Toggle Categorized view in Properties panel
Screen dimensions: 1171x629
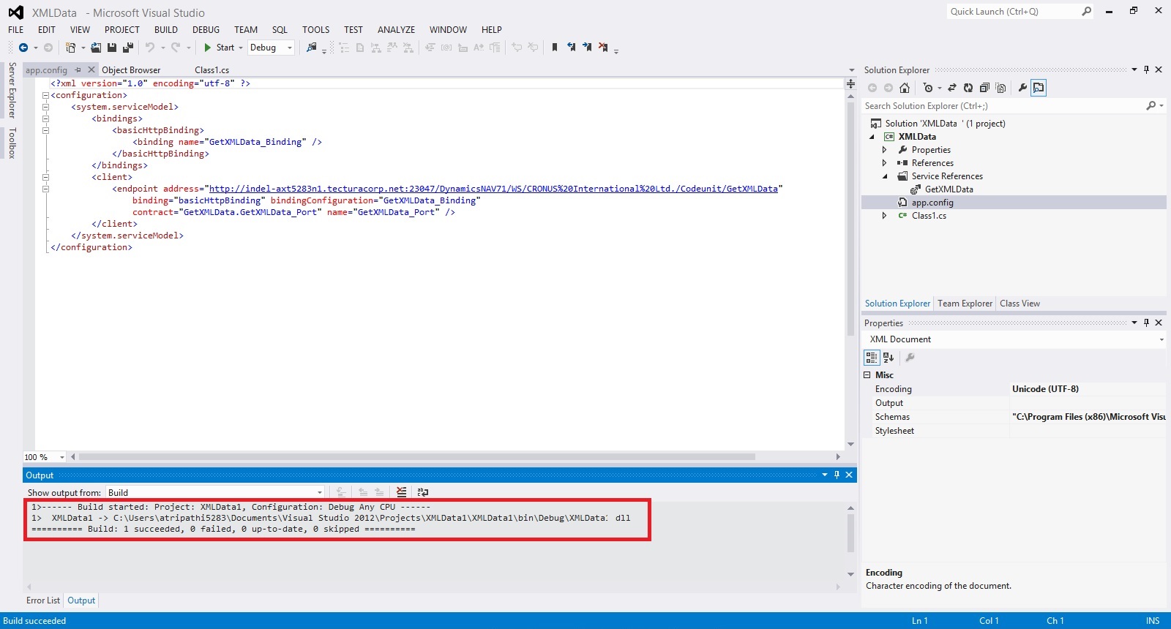pyautogui.click(x=872, y=358)
